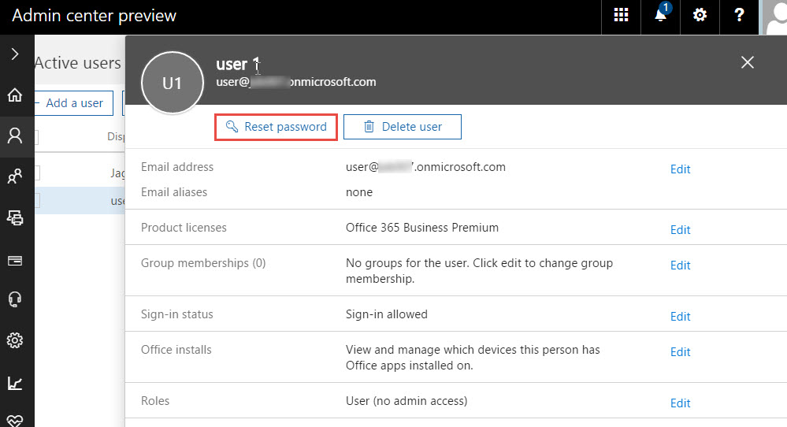Open Support headset icon in sidebar
Screen dimensions: 787x427
(15, 299)
